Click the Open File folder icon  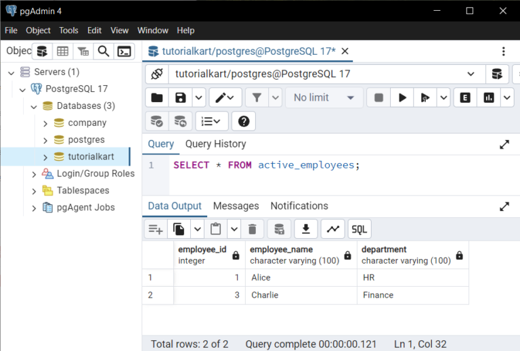click(x=157, y=97)
